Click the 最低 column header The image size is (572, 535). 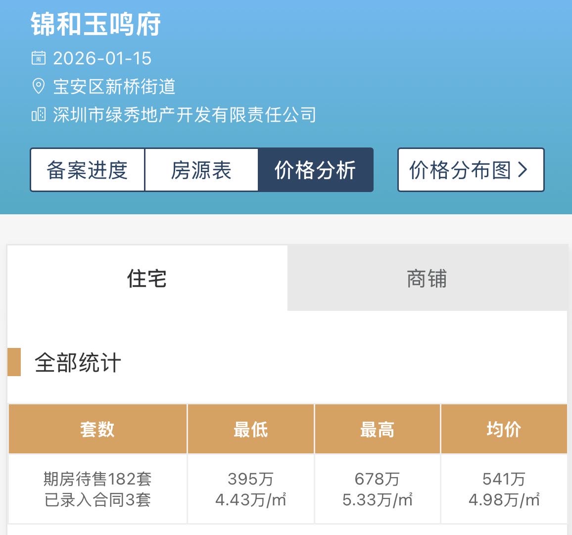coord(251,429)
